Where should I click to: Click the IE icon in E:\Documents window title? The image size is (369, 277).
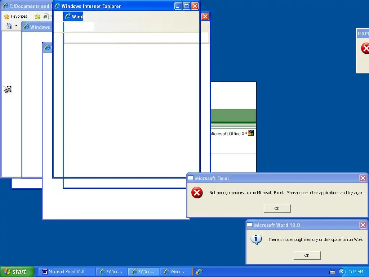click(x=5, y=6)
